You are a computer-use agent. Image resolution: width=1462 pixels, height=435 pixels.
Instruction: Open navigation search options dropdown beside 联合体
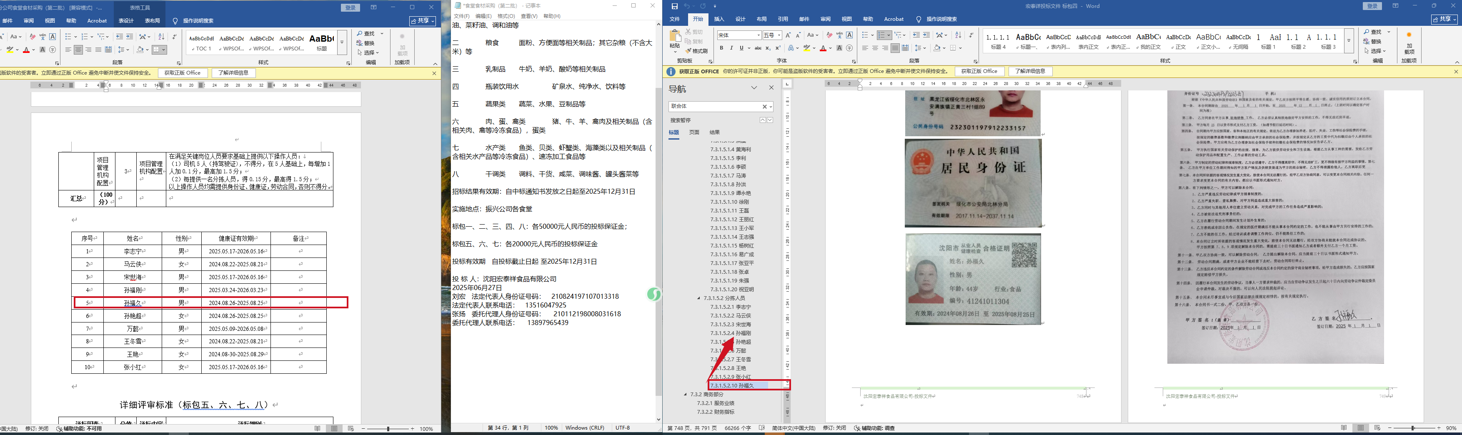[x=770, y=107]
